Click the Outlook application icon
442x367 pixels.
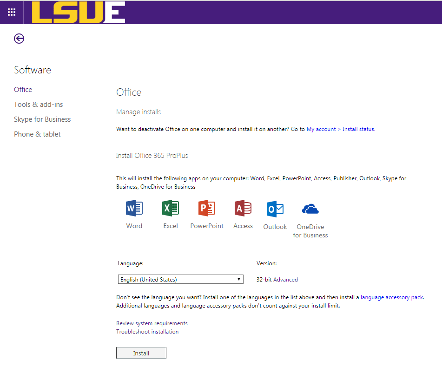click(x=275, y=209)
